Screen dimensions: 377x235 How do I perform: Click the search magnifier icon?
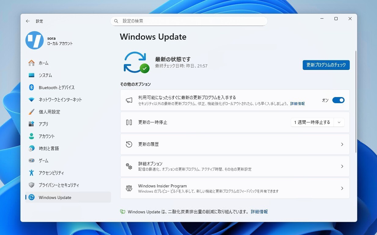click(x=116, y=21)
